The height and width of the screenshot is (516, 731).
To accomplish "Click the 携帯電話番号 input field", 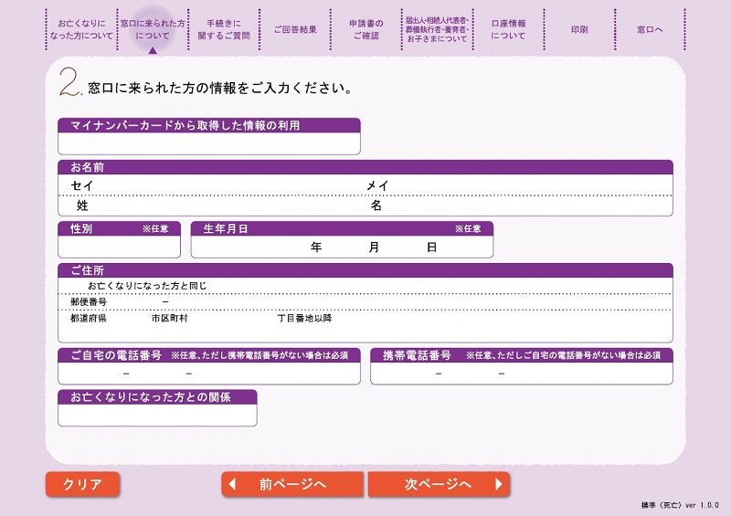I will (521, 374).
